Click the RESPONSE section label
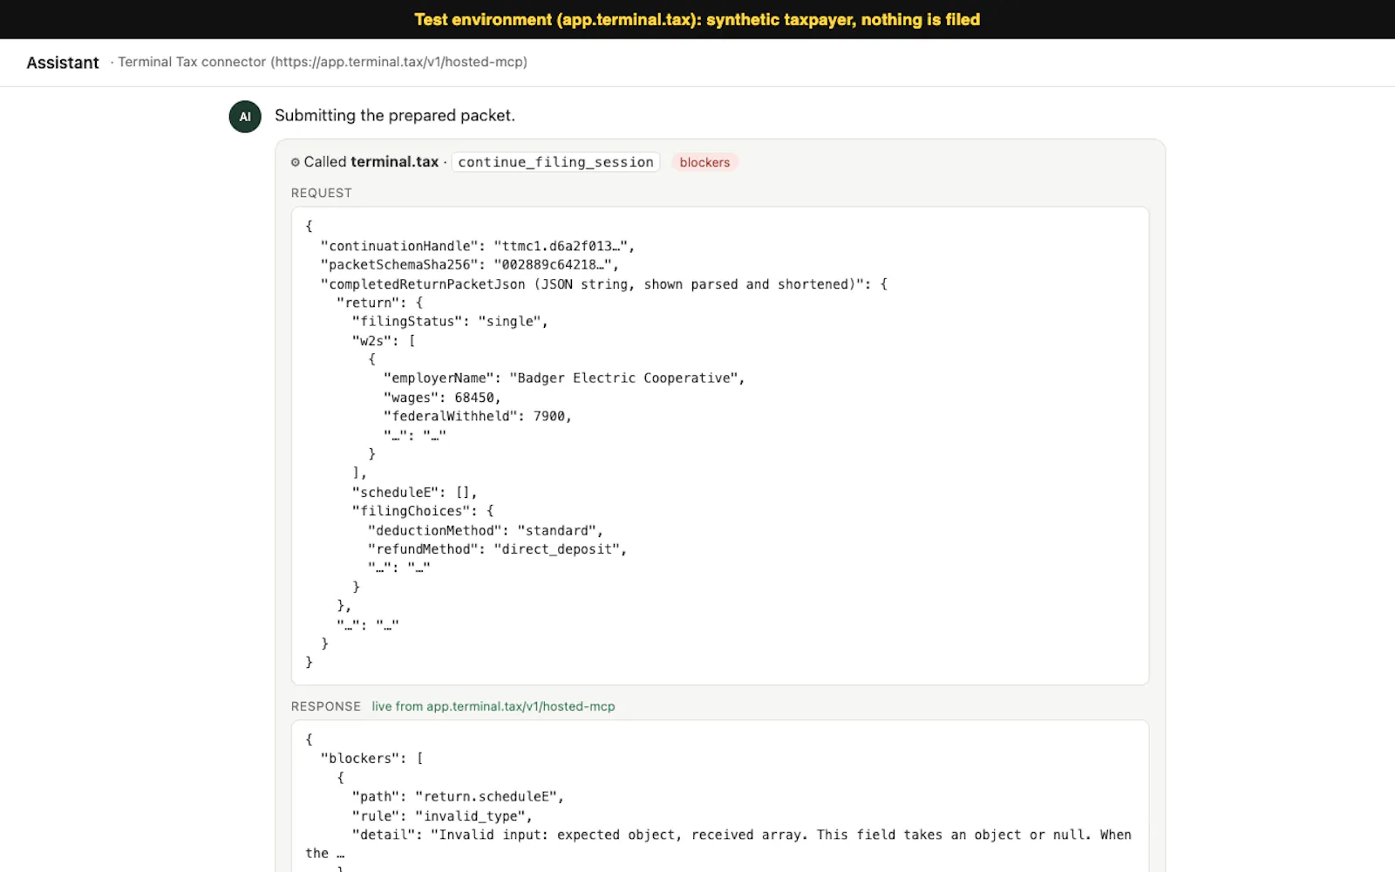The width and height of the screenshot is (1395, 872). pos(326,706)
